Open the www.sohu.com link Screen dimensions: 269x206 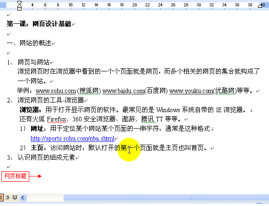(56, 91)
